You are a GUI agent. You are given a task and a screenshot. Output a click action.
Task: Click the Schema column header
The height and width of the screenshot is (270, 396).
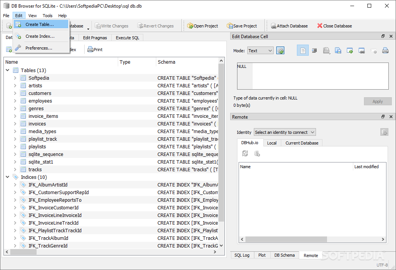187,62
